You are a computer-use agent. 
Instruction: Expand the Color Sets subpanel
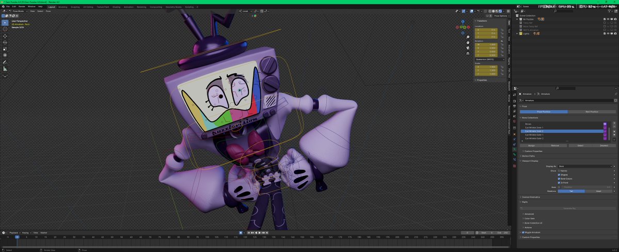pyautogui.click(x=529, y=218)
